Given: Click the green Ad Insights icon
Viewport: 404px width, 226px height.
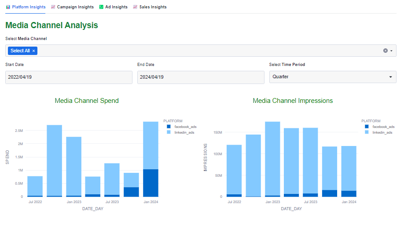Looking at the screenshot, I should click(101, 7).
